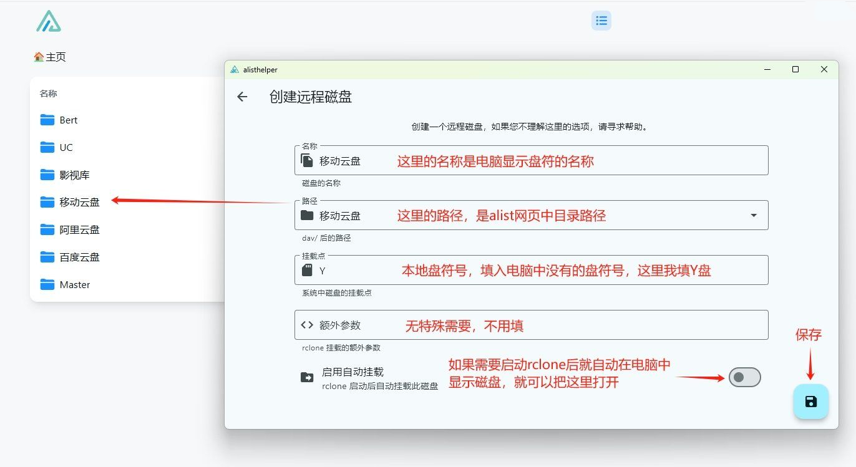The image size is (856, 467).
Task: Open the 影视库 folder name
Action: click(x=75, y=175)
